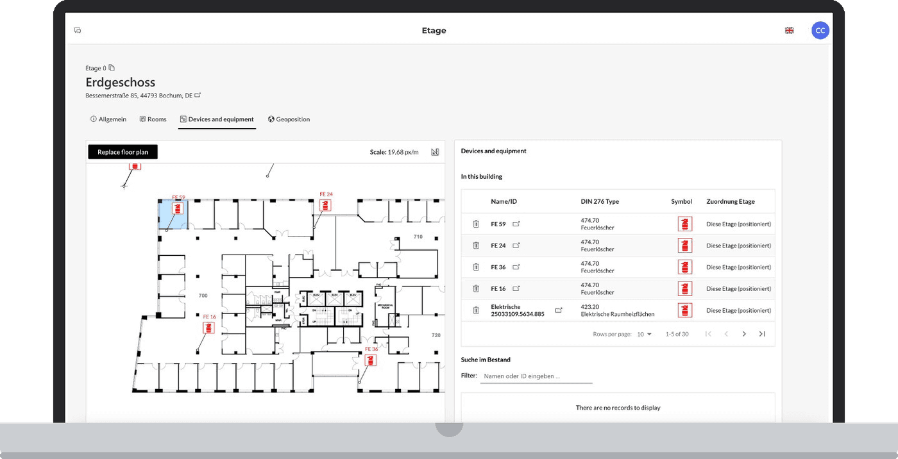
Task: Click the FE 16 name in the table
Action: click(x=498, y=288)
